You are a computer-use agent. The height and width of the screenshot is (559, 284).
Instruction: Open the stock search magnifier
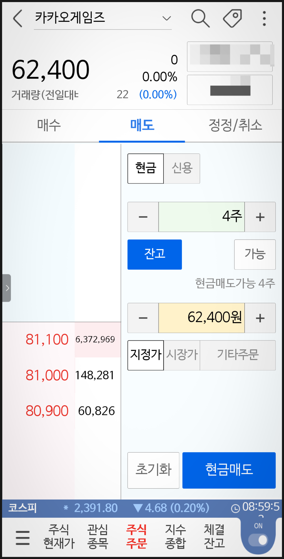(x=200, y=18)
